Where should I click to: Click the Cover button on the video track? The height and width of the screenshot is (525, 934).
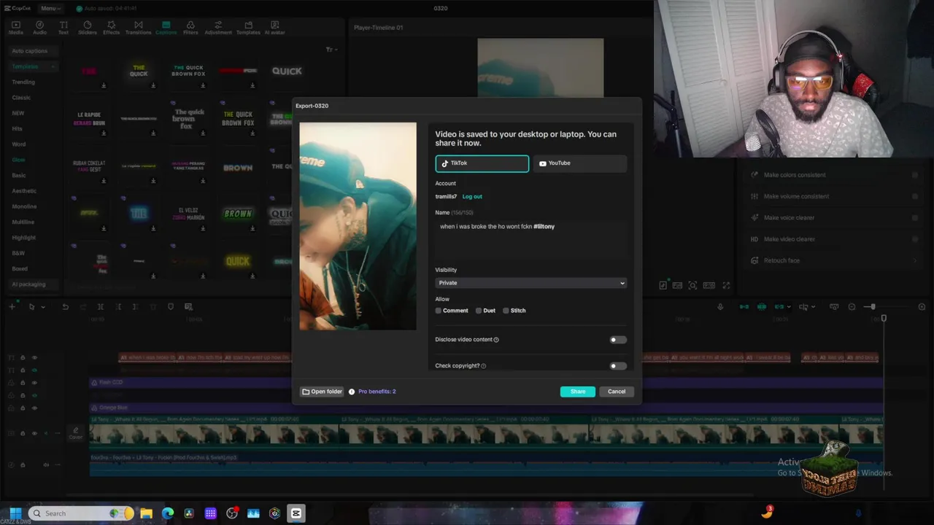[x=76, y=434]
